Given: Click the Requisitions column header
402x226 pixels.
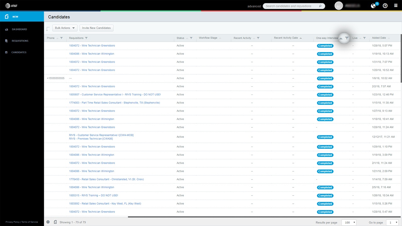Looking at the screenshot, I should pyautogui.click(x=76, y=38).
